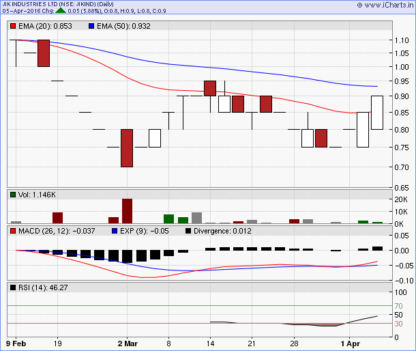Viewport: 416px width, 351px height.
Task: Click the largest negative MACD histogram bar
Action: click(127, 256)
